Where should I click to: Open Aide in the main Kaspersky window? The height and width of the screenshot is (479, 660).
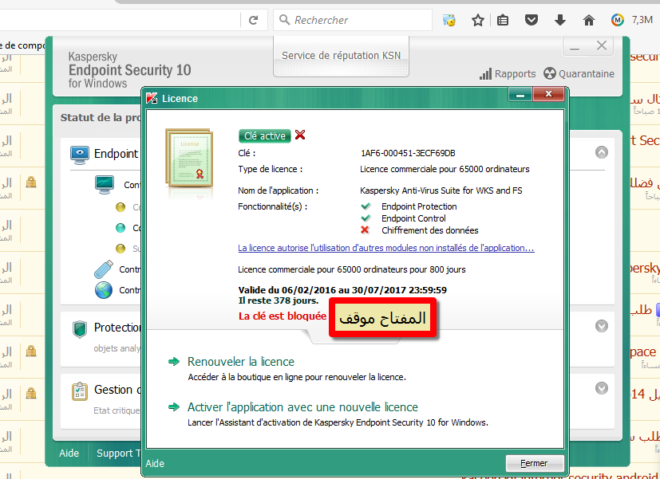tap(69, 453)
